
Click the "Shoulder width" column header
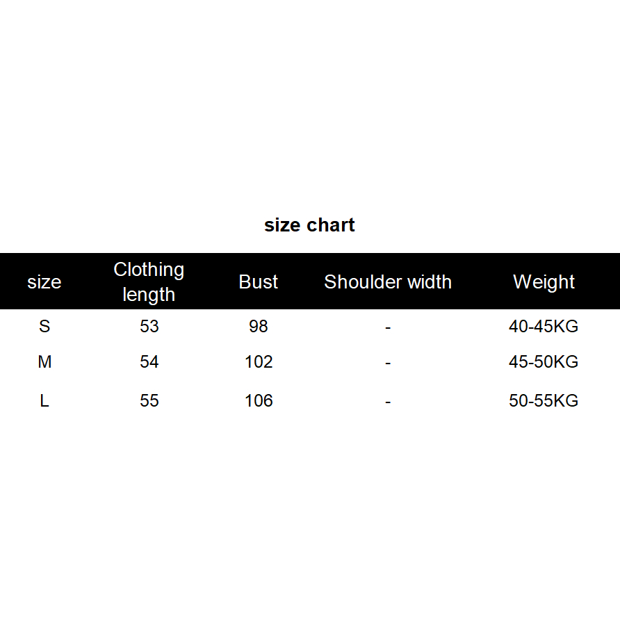click(388, 282)
